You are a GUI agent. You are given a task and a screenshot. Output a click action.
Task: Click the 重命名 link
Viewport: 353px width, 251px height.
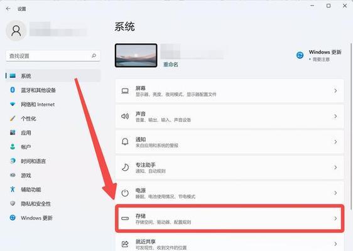tap(171, 65)
